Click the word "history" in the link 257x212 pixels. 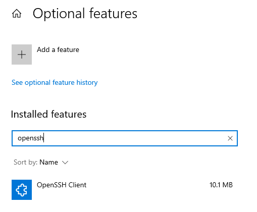pyautogui.click(x=87, y=83)
